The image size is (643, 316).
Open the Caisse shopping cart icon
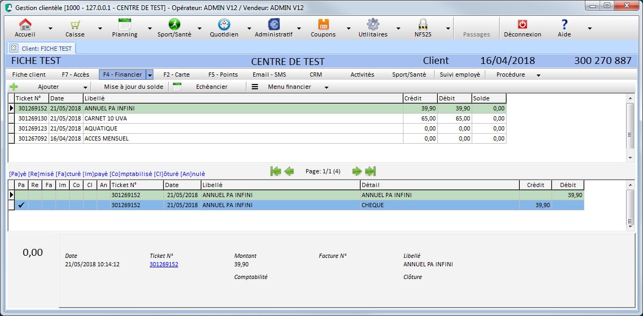[75, 24]
